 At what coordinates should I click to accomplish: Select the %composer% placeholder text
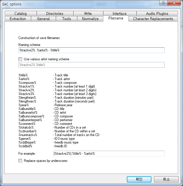coord(27,83)
